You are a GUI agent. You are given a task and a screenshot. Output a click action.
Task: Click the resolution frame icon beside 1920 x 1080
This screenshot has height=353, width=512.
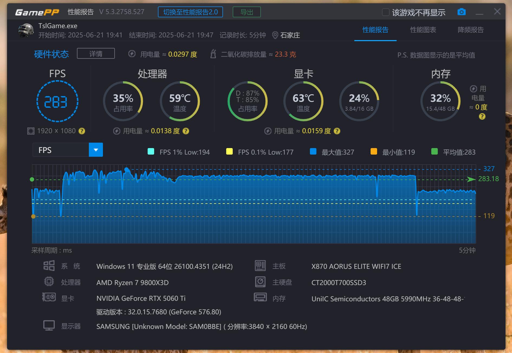pos(31,131)
